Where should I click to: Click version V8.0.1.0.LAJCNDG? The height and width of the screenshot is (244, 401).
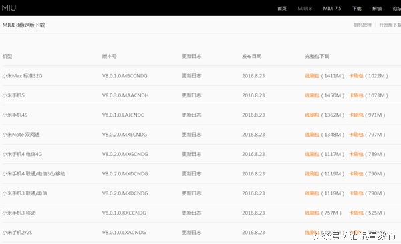point(123,115)
